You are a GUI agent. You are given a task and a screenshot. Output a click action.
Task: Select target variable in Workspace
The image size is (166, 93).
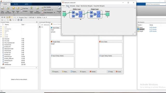click(x=141, y=31)
